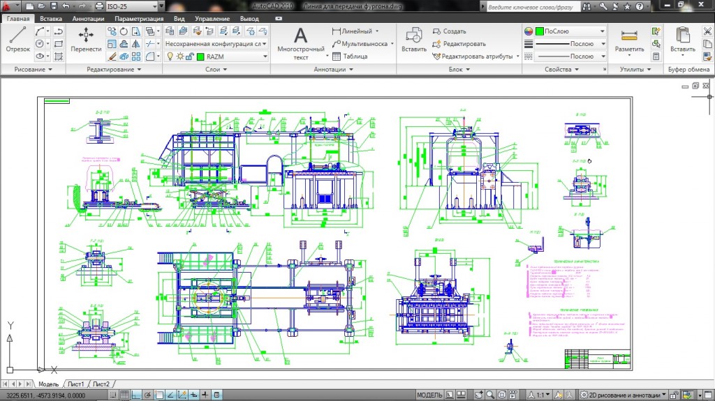Click the keyword search input field

pyautogui.click(x=533, y=6)
